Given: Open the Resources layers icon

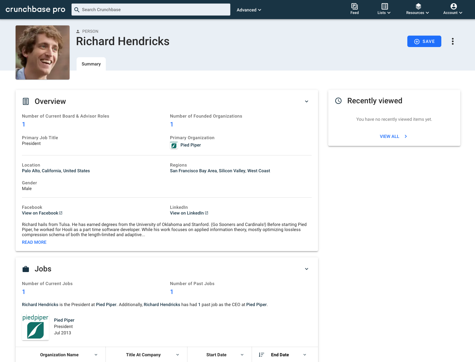Looking at the screenshot, I should click(418, 6).
